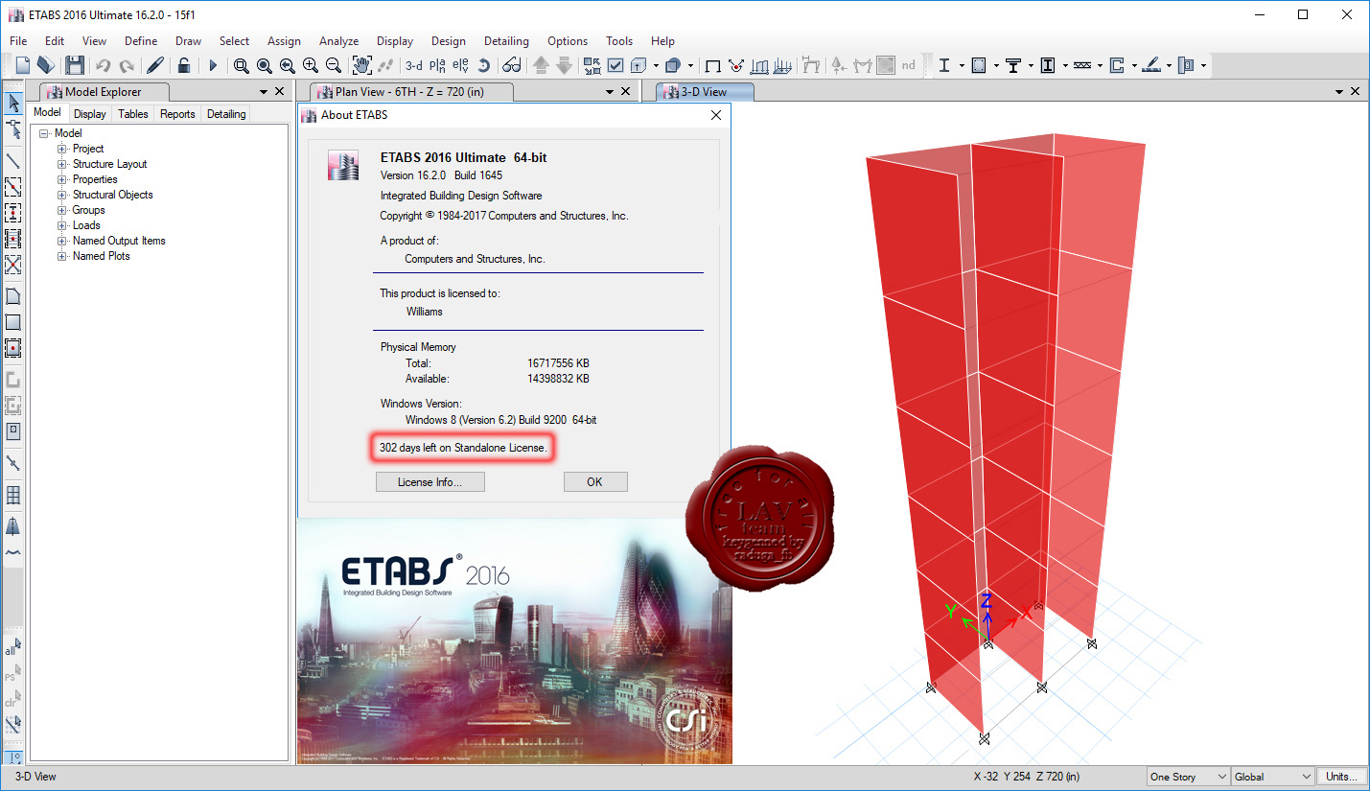Expand the Loads tree node
1370x791 pixels.
click(x=62, y=225)
